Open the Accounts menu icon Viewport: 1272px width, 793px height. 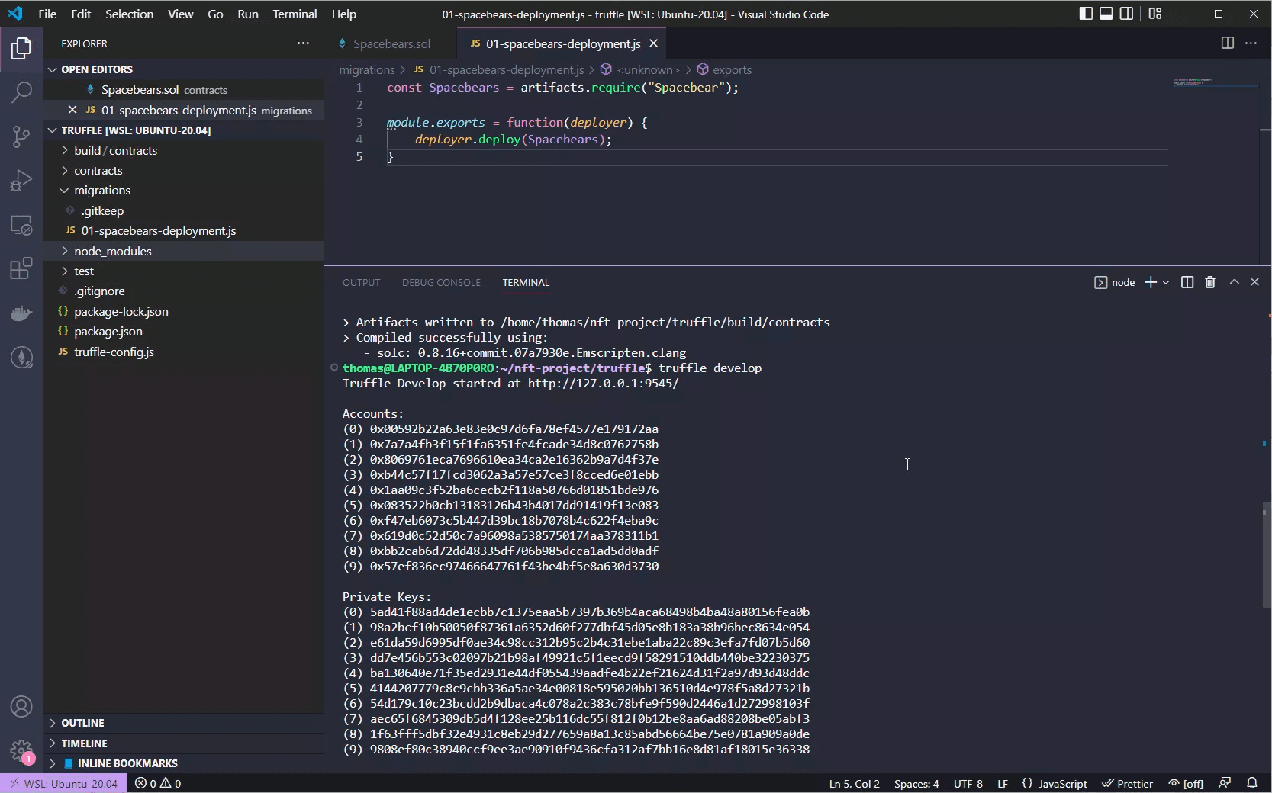point(21,707)
